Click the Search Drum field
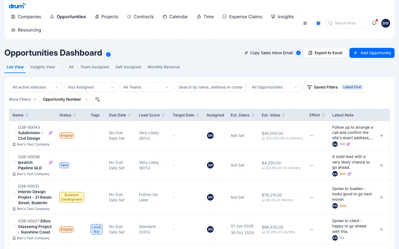 point(347,23)
